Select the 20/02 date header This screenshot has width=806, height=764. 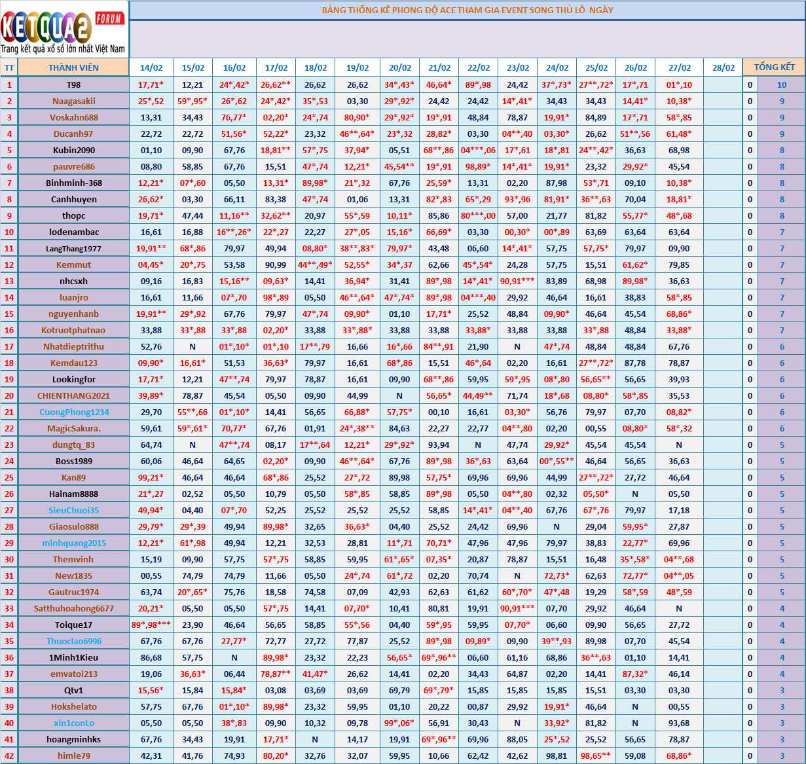[x=399, y=67]
